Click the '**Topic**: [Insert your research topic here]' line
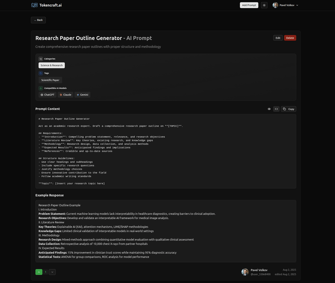 pos(72,184)
